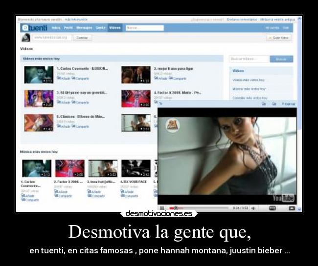
Task: Select the Vídeos tab in tuenti navigation
Action: [x=115, y=28]
